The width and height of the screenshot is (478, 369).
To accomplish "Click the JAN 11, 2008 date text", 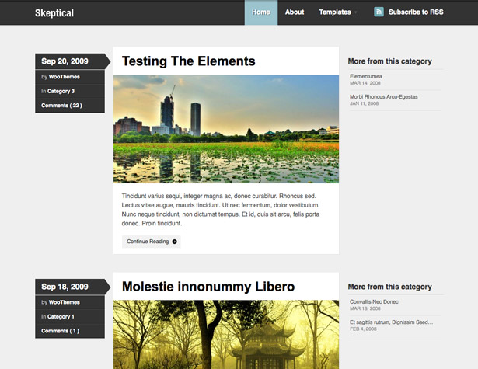I will point(364,103).
